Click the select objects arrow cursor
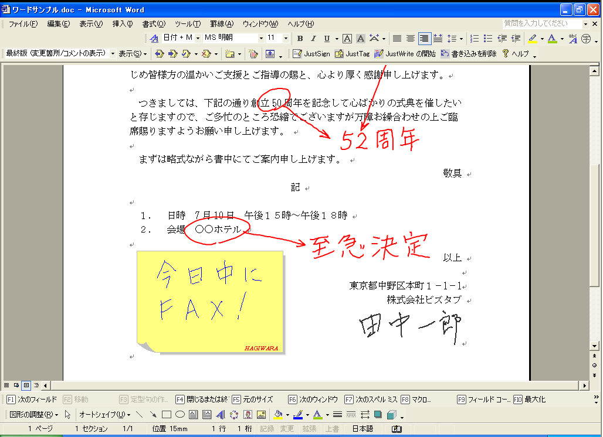603x437 pixels. (x=68, y=415)
